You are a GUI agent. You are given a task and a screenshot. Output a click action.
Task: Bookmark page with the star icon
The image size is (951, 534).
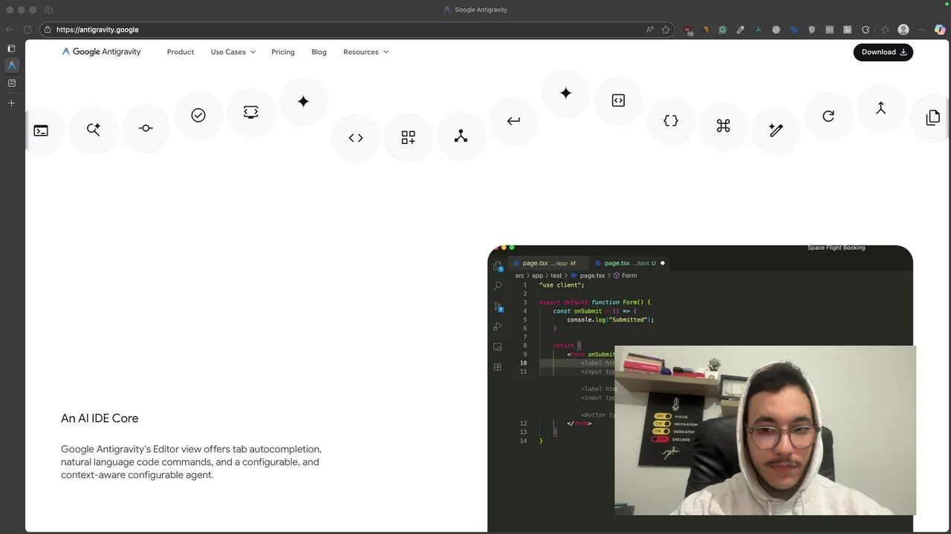[x=666, y=30]
